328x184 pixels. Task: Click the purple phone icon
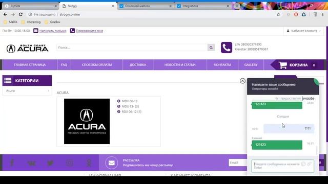[x=227, y=48]
